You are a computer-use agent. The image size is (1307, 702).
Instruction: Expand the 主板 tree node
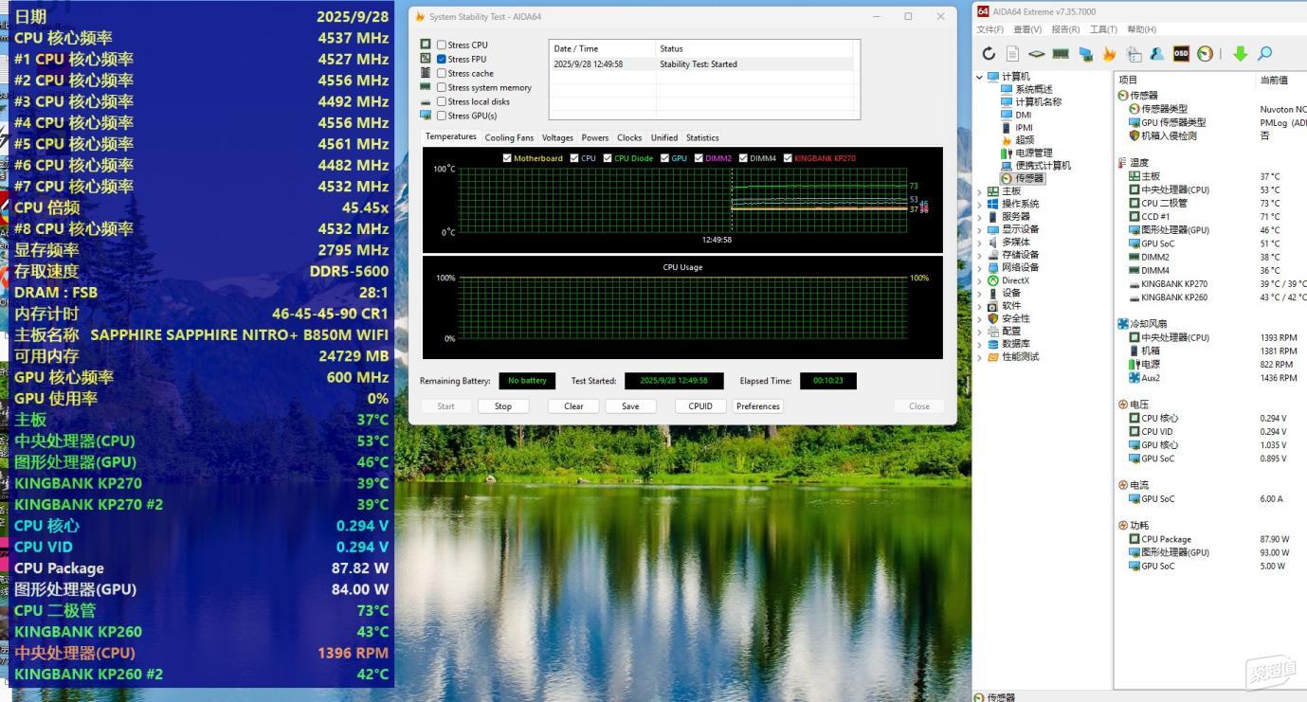point(980,191)
